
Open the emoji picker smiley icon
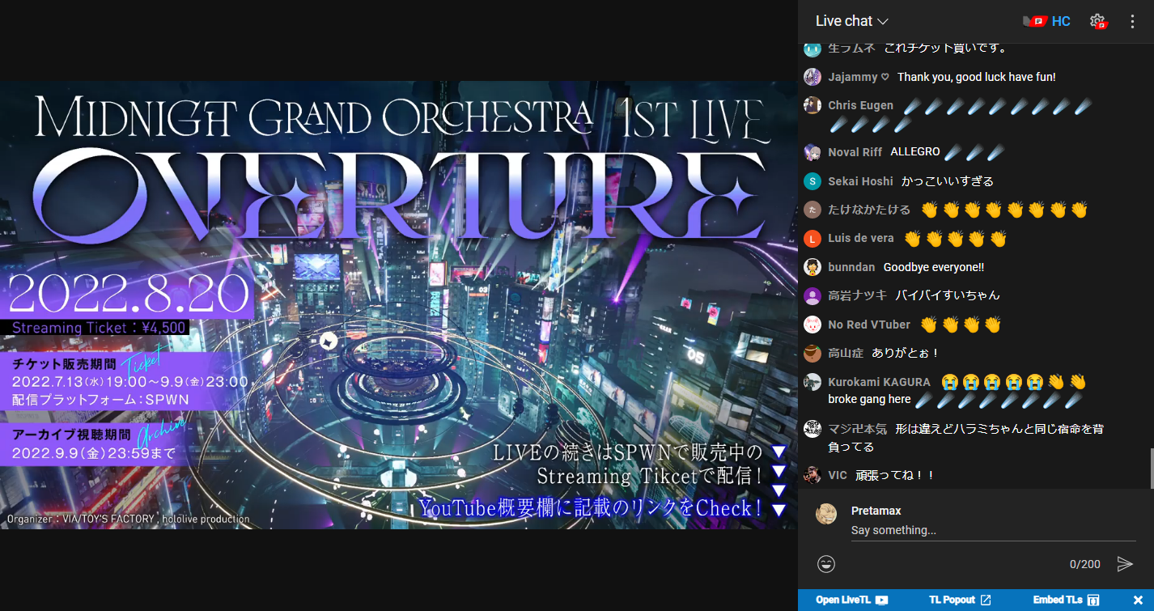(826, 564)
